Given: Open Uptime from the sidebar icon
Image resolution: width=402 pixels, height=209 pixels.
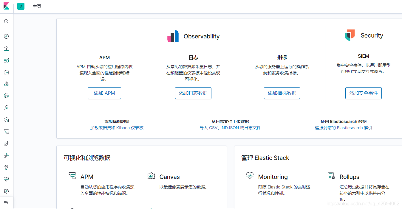Looking at the screenshot, I should [6, 144].
